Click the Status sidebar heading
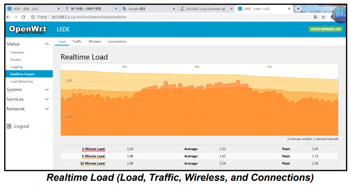The width and height of the screenshot is (351, 189). [13, 44]
